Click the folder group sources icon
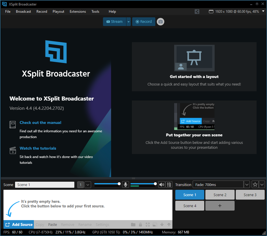Image resolution: width=267 pixels, height=236 pixels. point(133,225)
